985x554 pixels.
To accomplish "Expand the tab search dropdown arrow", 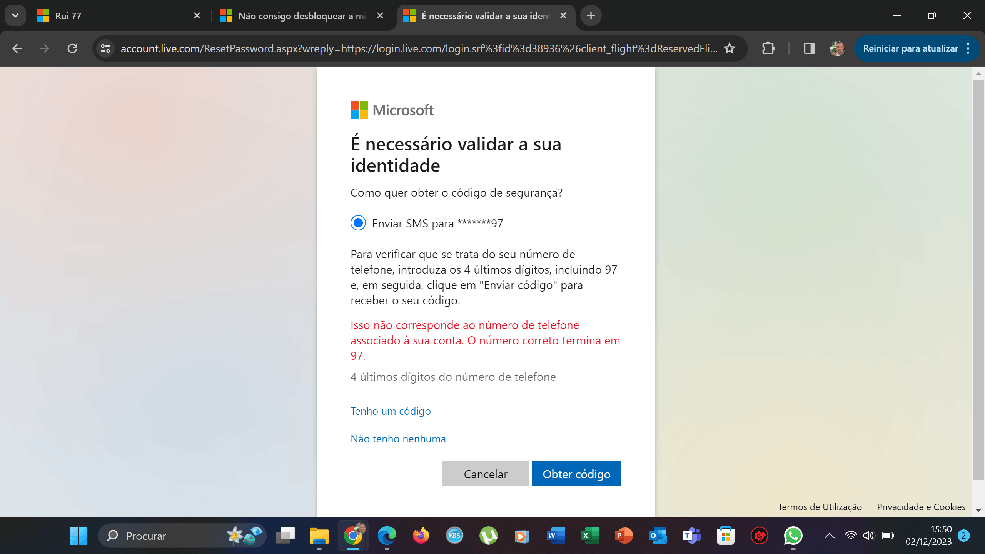I will point(15,15).
